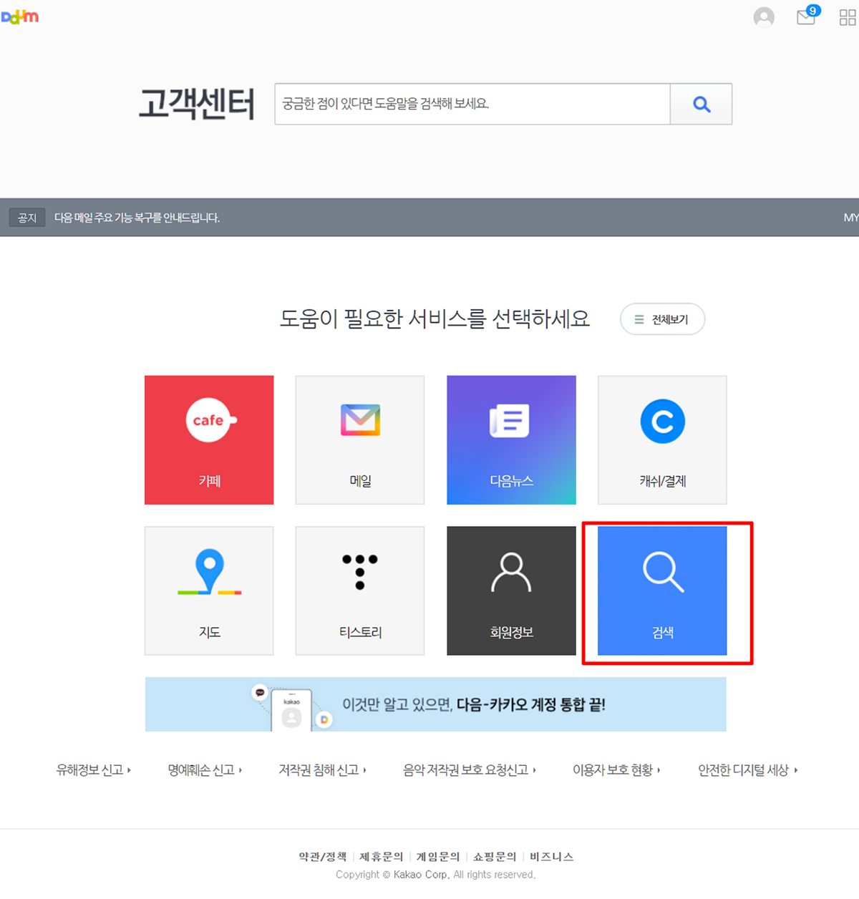Select the 지도 service tile
This screenshot has height=899, width=859.
pyautogui.click(x=209, y=591)
